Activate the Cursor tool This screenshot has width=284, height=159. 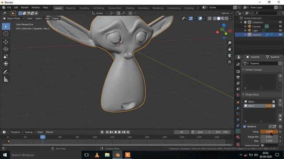click(6, 34)
